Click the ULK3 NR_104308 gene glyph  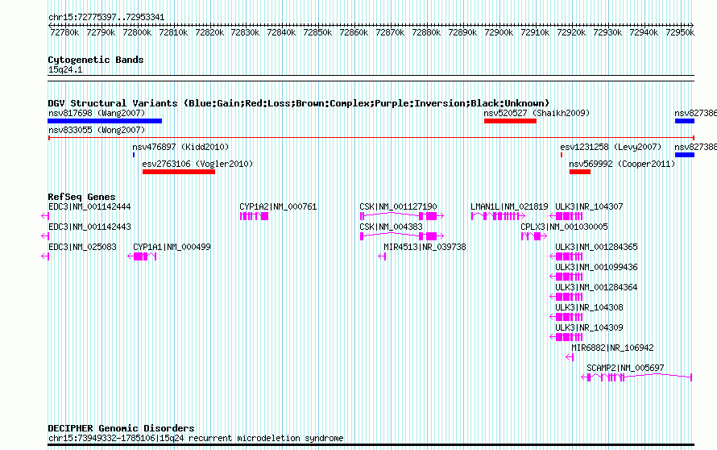point(566,317)
